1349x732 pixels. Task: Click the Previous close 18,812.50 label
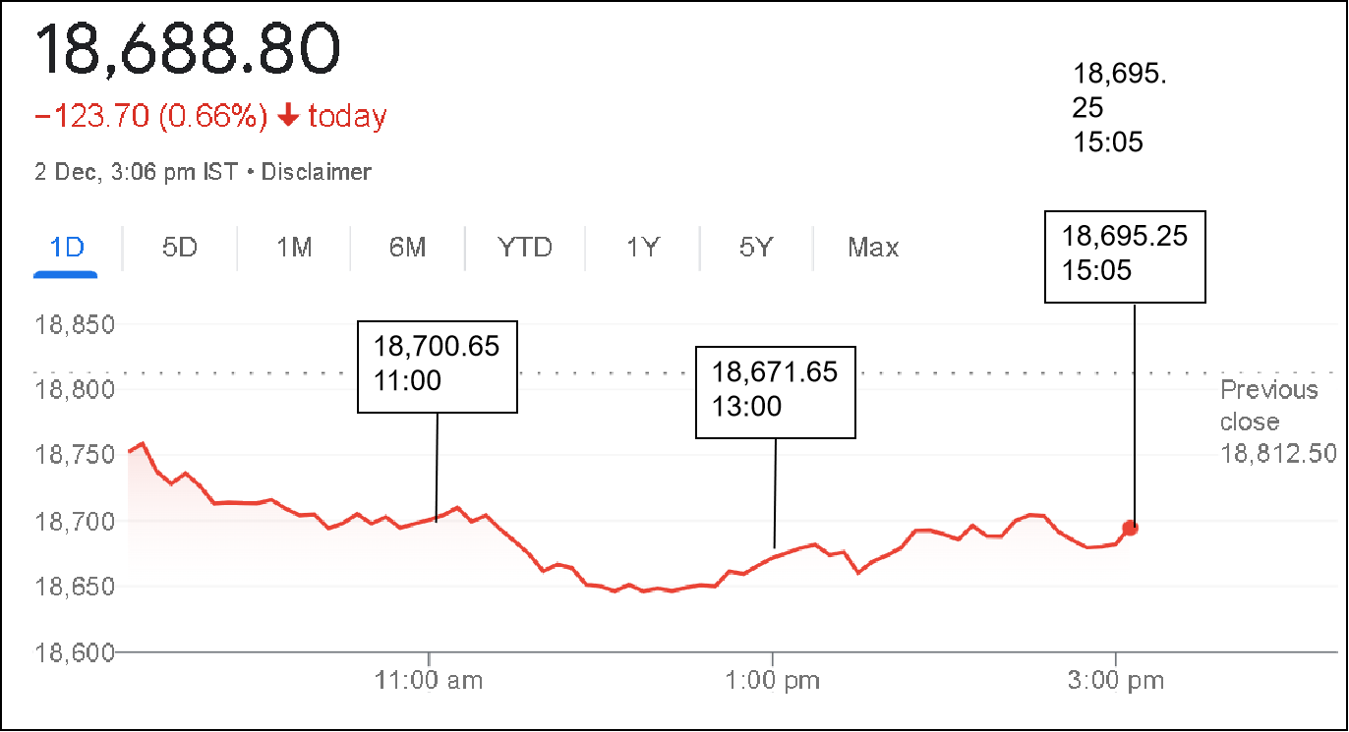[1276, 422]
